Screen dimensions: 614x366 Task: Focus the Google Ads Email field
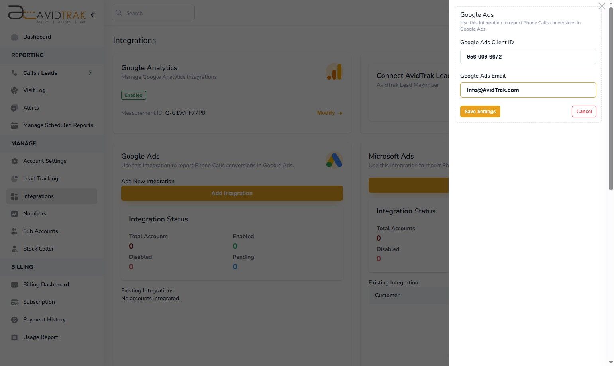click(528, 90)
